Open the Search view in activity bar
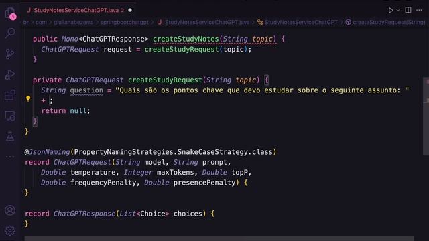 pyautogui.click(x=10, y=33)
